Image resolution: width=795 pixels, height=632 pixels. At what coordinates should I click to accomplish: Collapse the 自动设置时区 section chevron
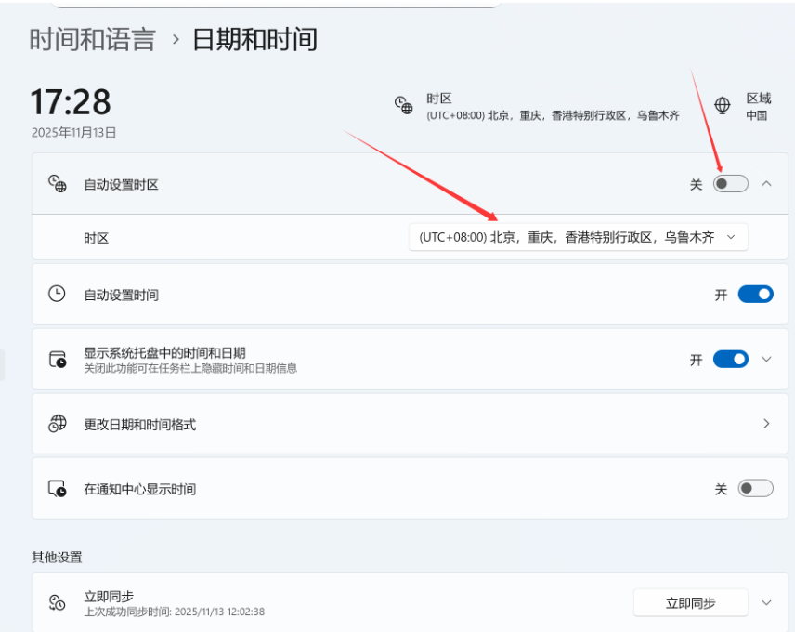766,184
